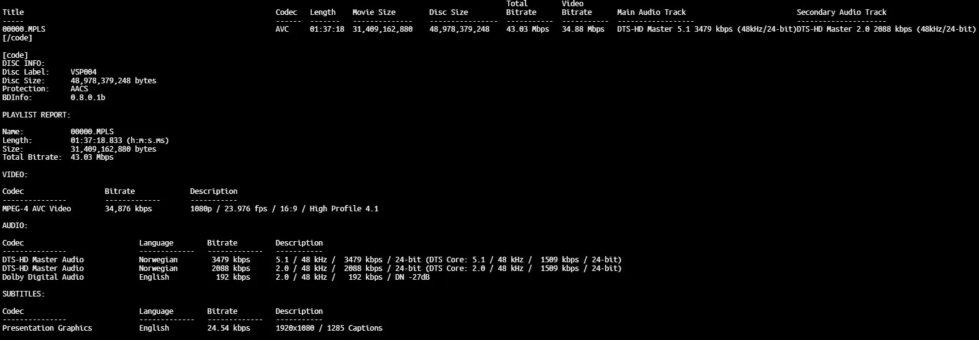
Task: Click the video bitrate 34,876 kbps
Action: pos(128,209)
